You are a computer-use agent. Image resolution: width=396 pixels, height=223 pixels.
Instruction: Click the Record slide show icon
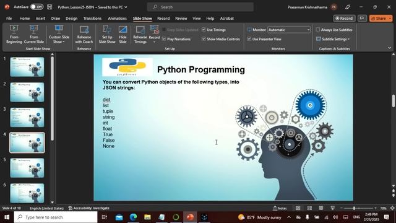(154, 30)
